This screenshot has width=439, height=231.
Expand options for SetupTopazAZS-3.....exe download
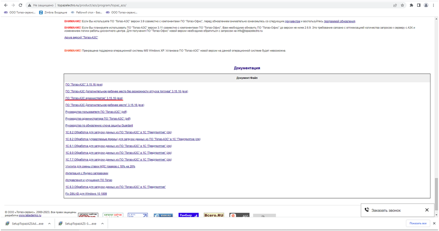(102, 224)
